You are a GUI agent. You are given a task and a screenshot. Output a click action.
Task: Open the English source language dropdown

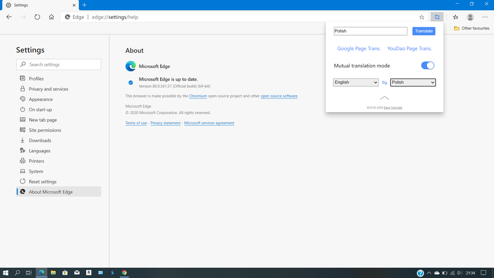pos(356,83)
